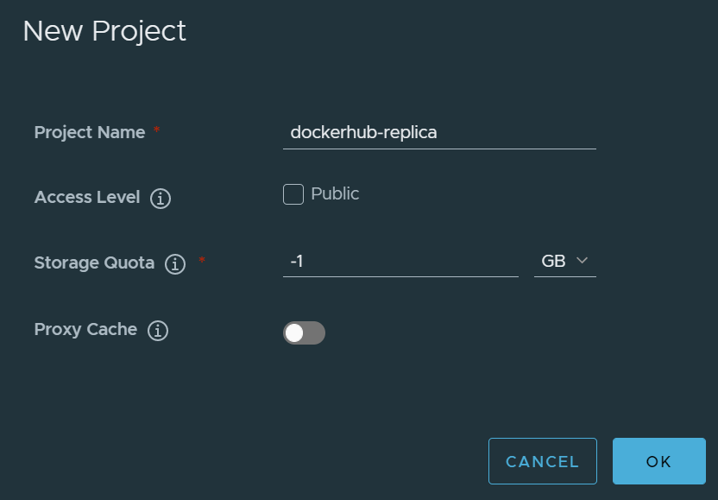Click the Project Name label
Viewport: 718px width, 500px height.
click(90, 132)
